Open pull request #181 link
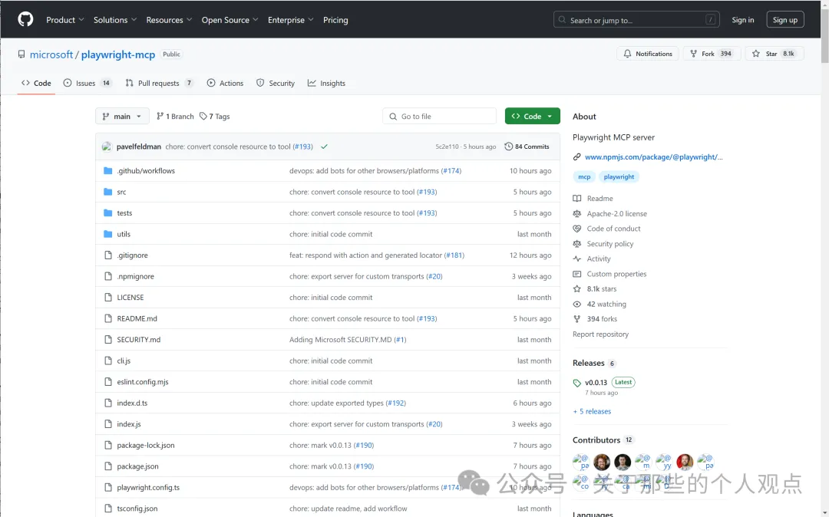Screen dimensions: 829x517 point(454,255)
